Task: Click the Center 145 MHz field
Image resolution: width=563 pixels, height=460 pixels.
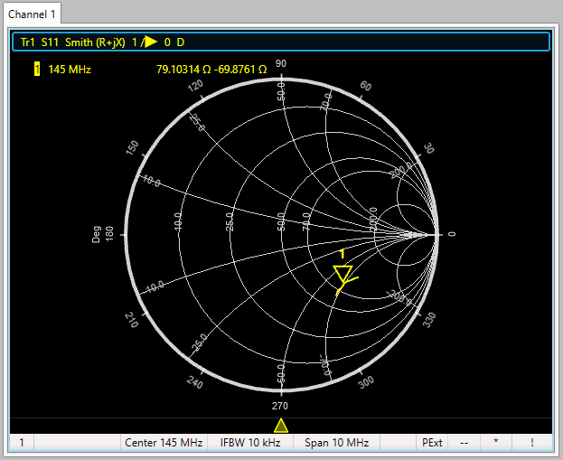Action: tap(164, 443)
